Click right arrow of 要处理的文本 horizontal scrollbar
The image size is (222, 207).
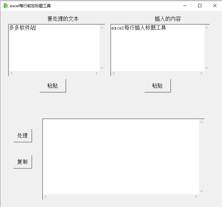pos(97,73)
